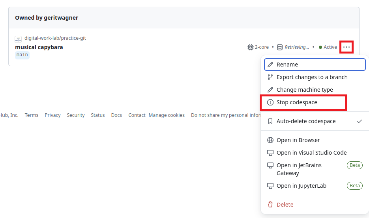Select Change machine type menu item

(304, 90)
